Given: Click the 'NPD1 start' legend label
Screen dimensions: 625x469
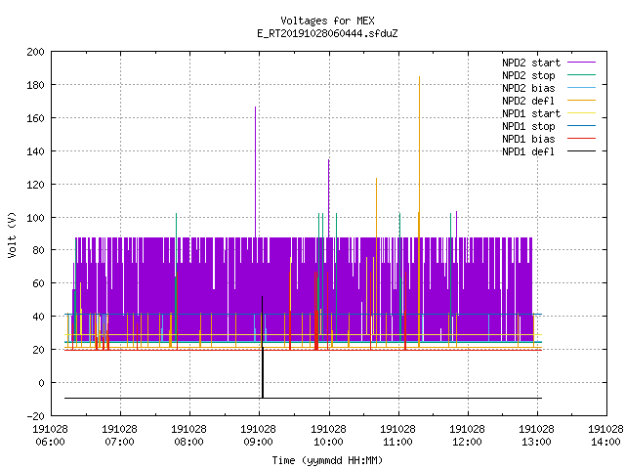Looking at the screenshot, I should [x=531, y=113].
